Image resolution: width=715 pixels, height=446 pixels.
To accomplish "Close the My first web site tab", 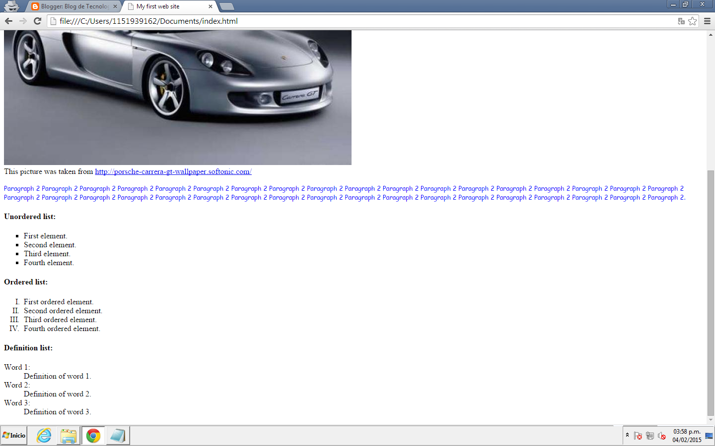I will 211,6.
